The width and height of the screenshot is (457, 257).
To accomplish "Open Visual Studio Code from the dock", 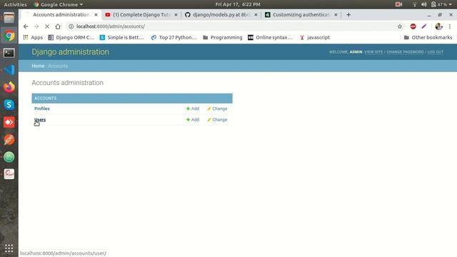I will coord(9,70).
